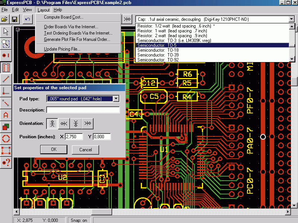Select the place rectangle tool
Viewport: 298px width, 223px height.
[x=6, y=151]
